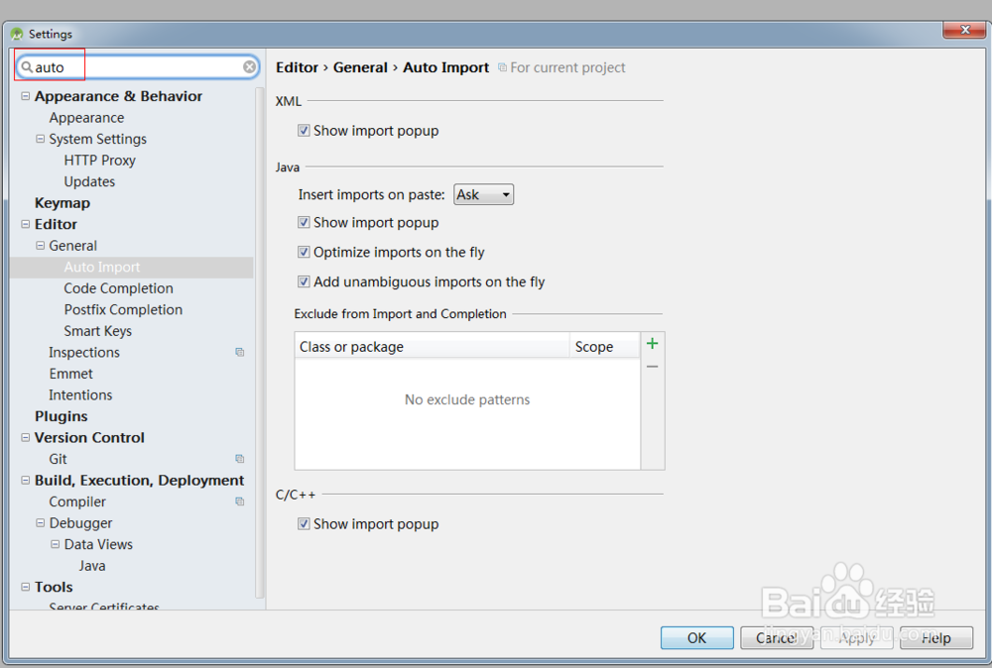Open Git settings

pos(58,459)
